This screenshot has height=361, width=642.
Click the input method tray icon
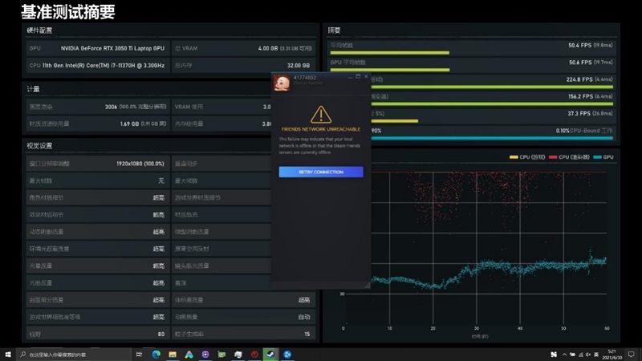pos(596,355)
